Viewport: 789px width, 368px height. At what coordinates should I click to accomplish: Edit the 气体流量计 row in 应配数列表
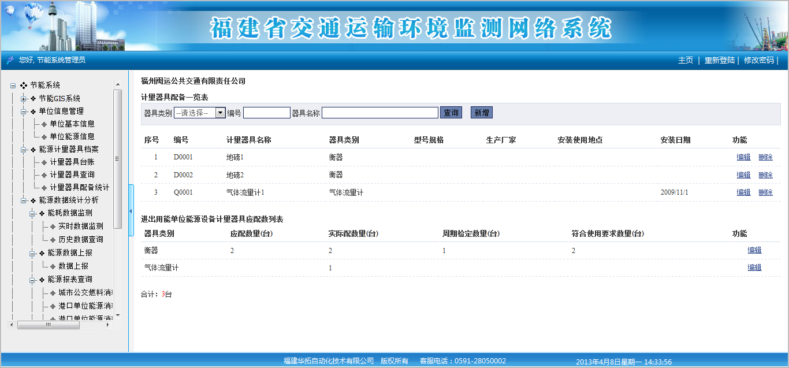[755, 267]
